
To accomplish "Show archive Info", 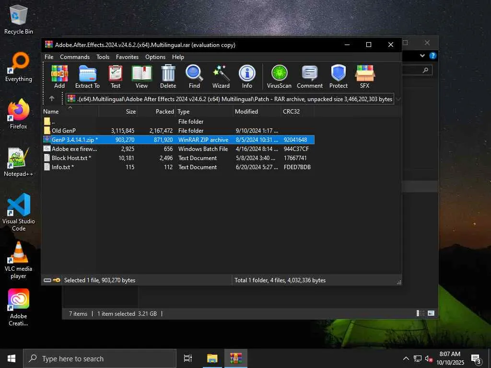I will [247, 77].
